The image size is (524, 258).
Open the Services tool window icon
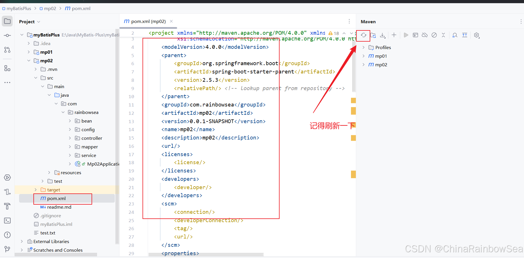(7, 178)
